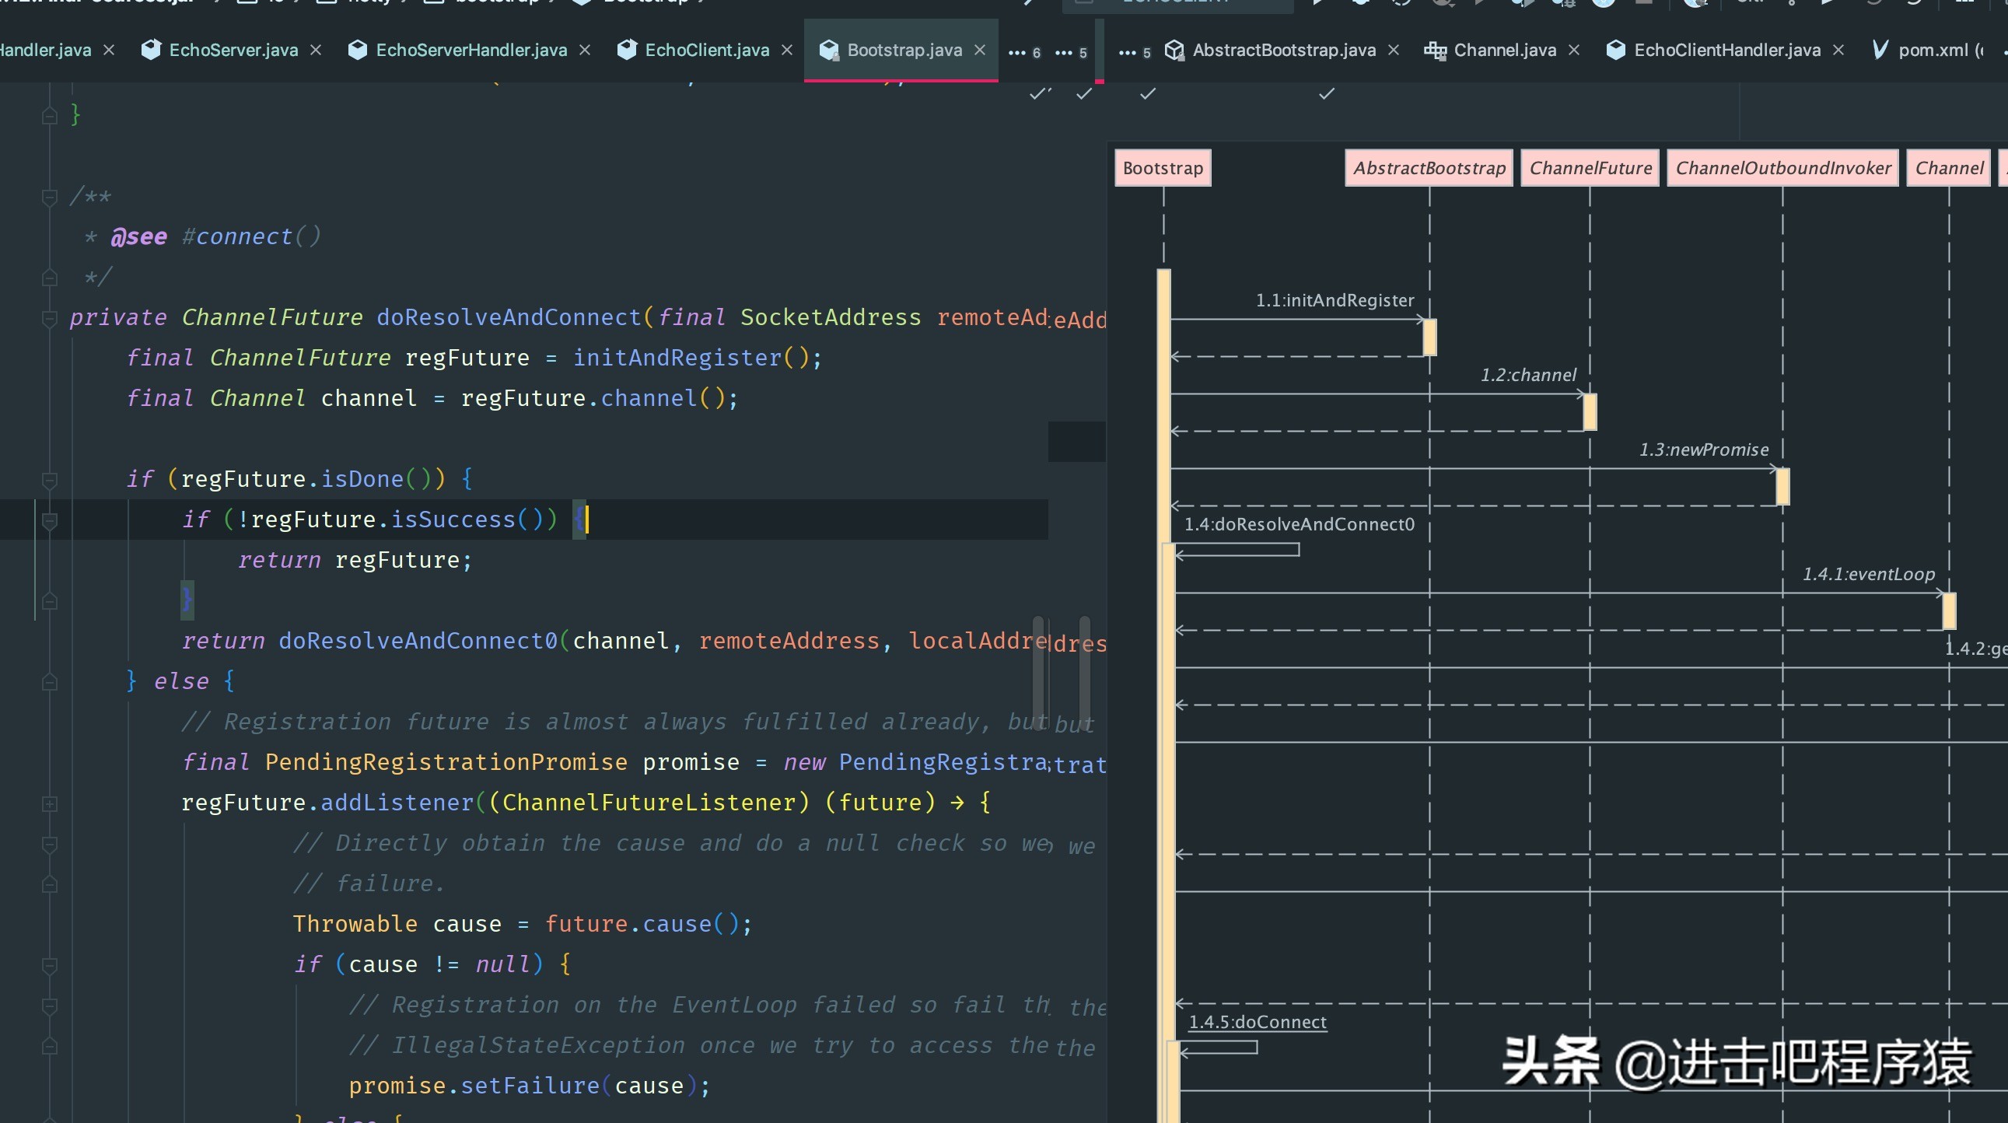Follow the 1.4.5:doConnect link in diagram
This screenshot has height=1123, width=2008.
coord(1257,1022)
